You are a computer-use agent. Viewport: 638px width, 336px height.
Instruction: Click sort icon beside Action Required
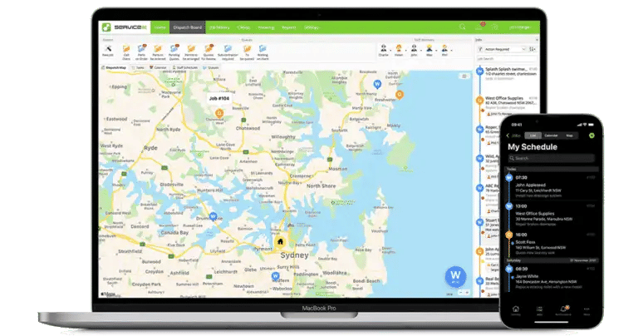click(x=532, y=49)
